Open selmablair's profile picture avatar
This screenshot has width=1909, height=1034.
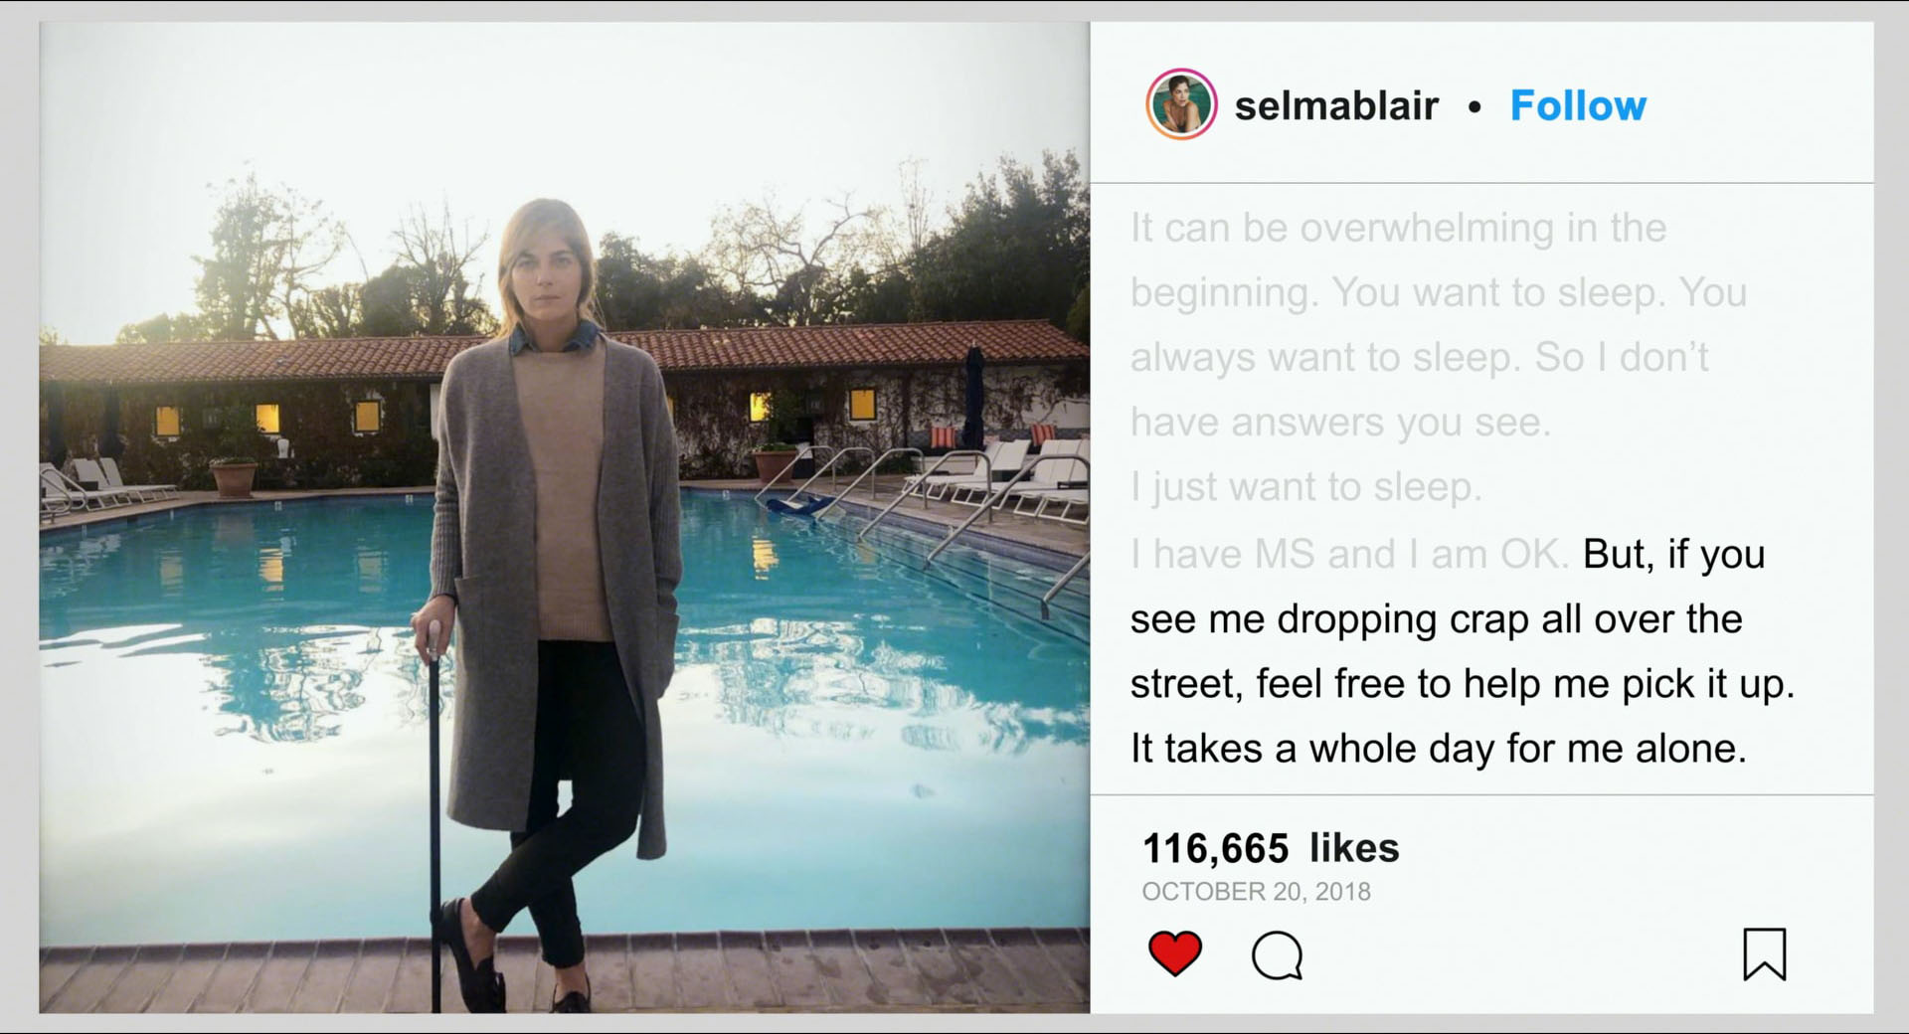point(1181,104)
